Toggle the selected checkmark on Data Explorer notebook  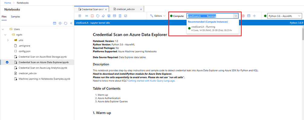coord(7,62)
